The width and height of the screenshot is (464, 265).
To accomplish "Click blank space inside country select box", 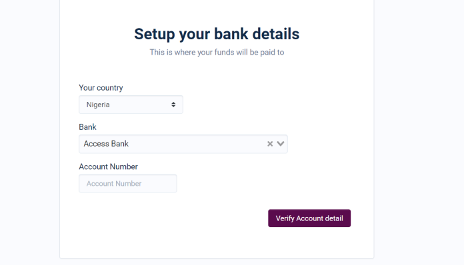I will [x=139, y=105].
